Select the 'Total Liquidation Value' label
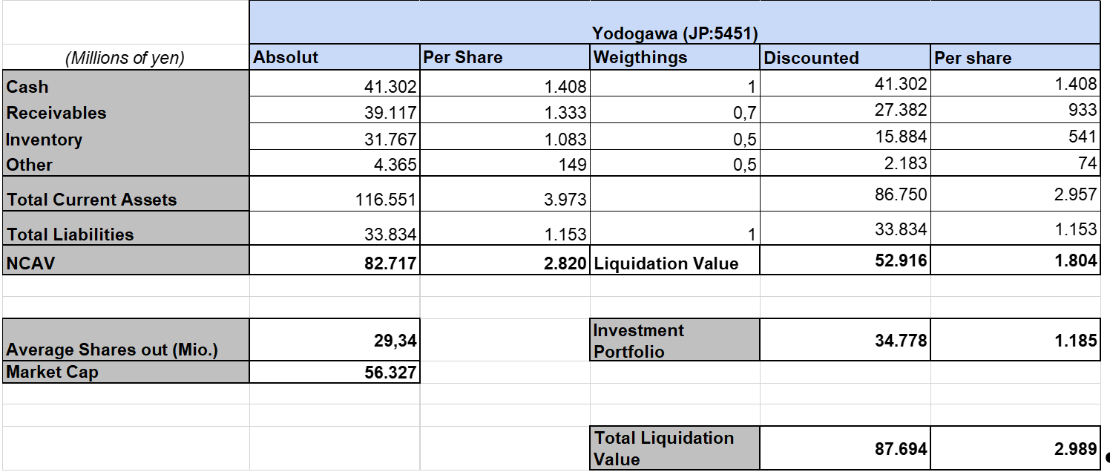Viewport: 1110px width, 472px height. (675, 448)
